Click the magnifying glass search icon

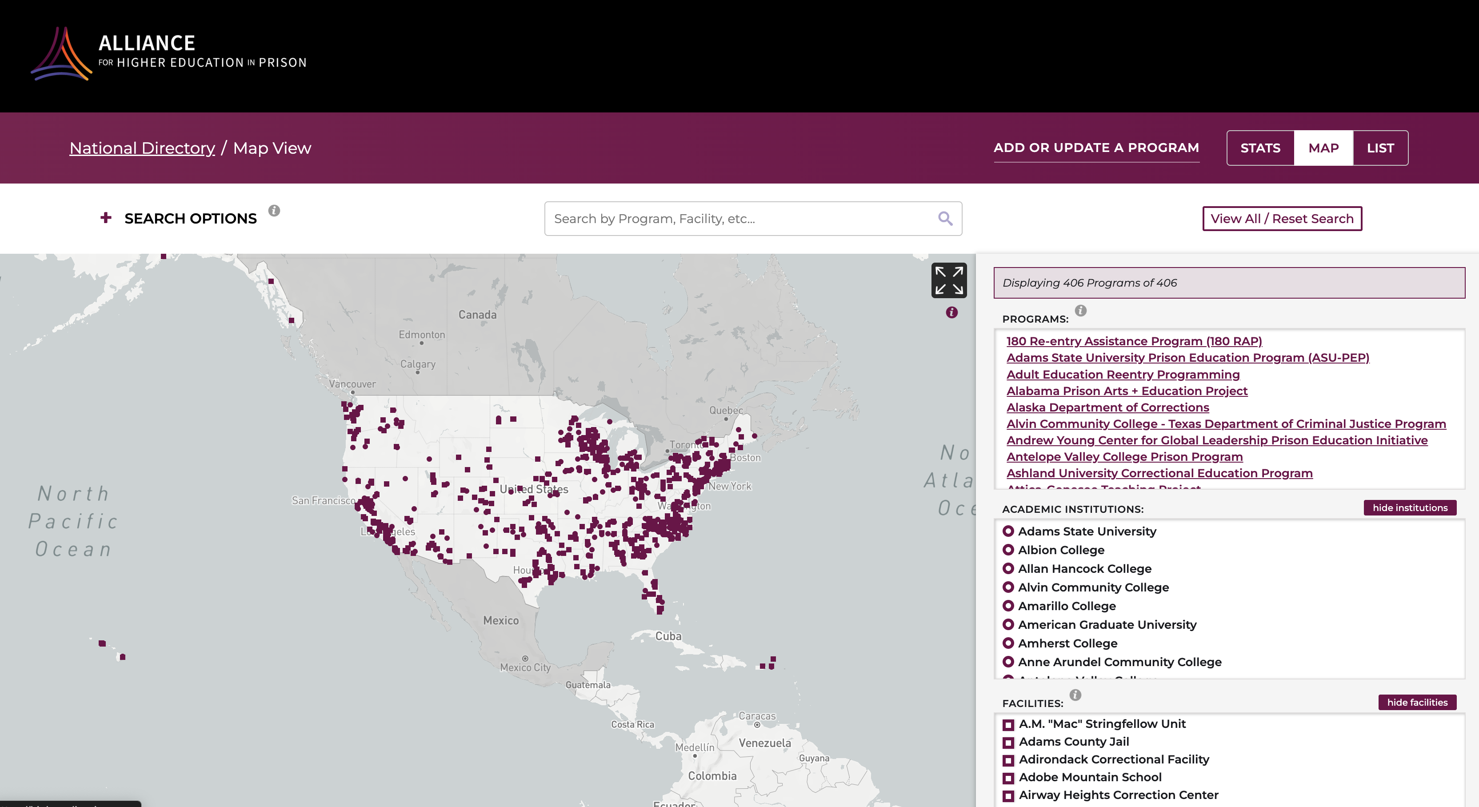(945, 218)
